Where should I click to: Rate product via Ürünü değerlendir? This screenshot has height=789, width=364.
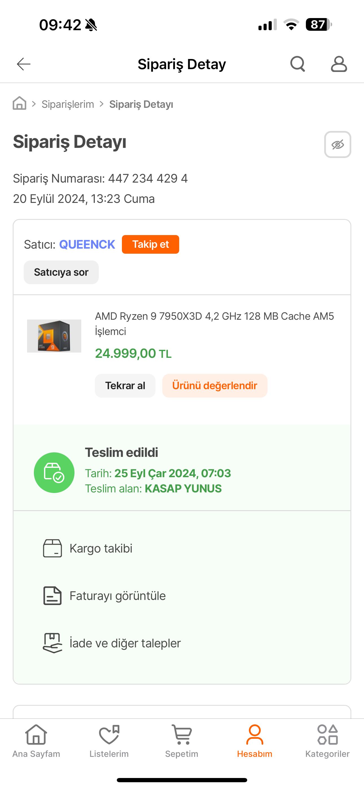point(215,386)
